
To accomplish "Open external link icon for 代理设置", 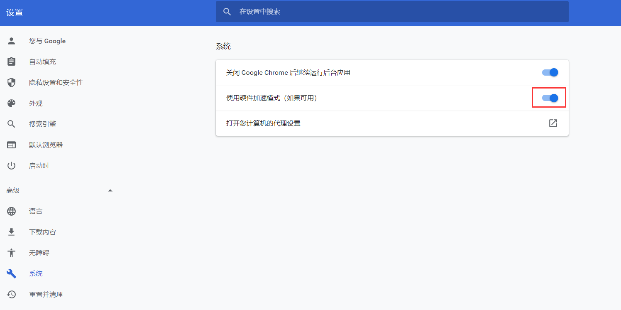I will pyautogui.click(x=553, y=123).
